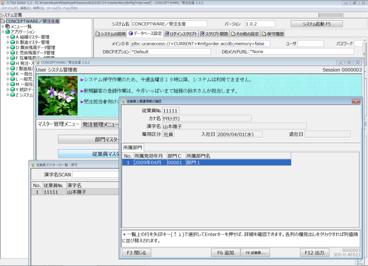Sort by 所属発効年月 column header
Viewport: 368px width, 266px height.
pyautogui.click(x=150, y=156)
